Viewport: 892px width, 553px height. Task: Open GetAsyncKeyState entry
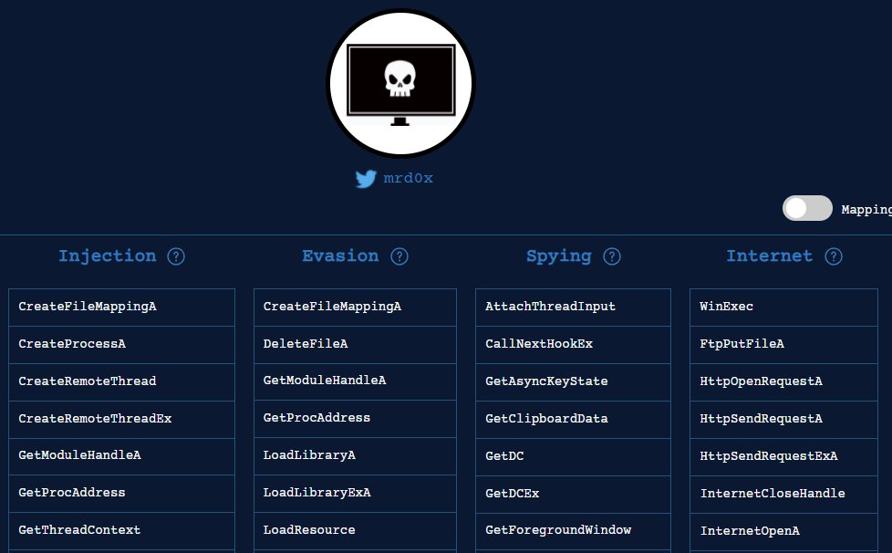click(x=573, y=382)
